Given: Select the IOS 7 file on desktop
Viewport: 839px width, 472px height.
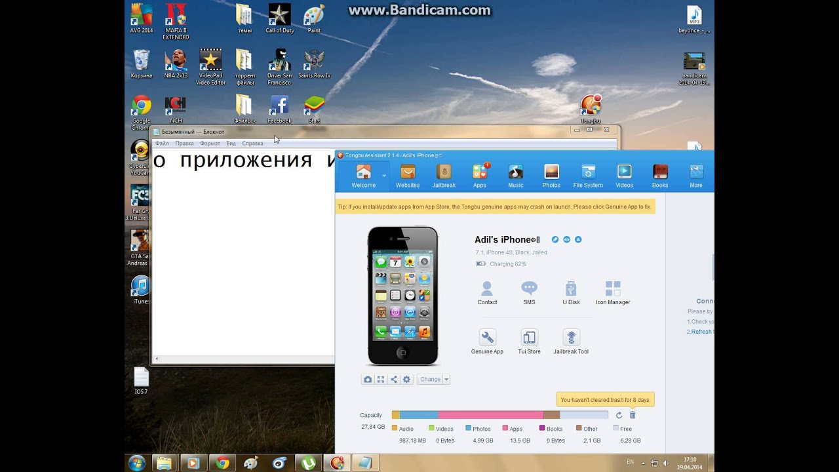Looking at the screenshot, I should pos(141,381).
